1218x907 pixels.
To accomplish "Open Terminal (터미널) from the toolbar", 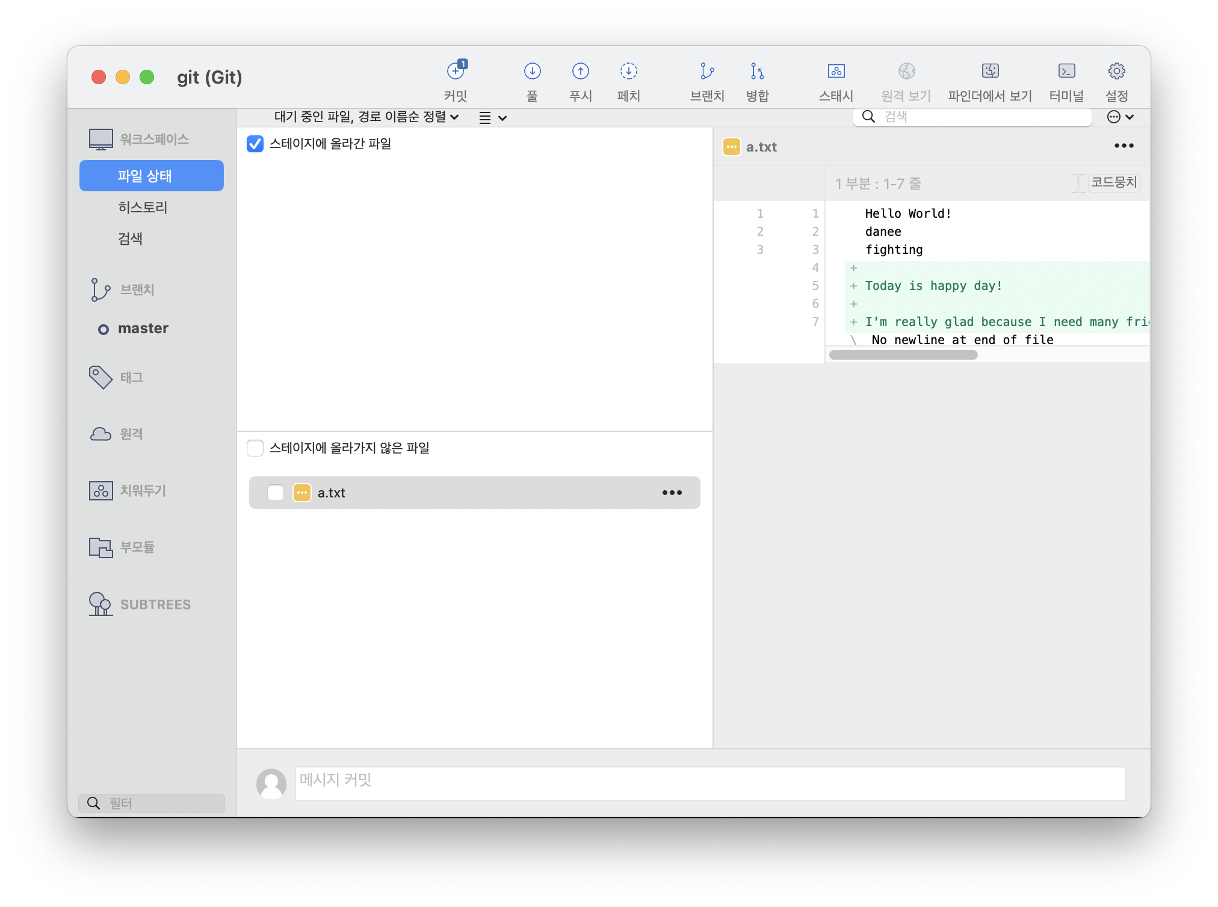I will click(1066, 72).
